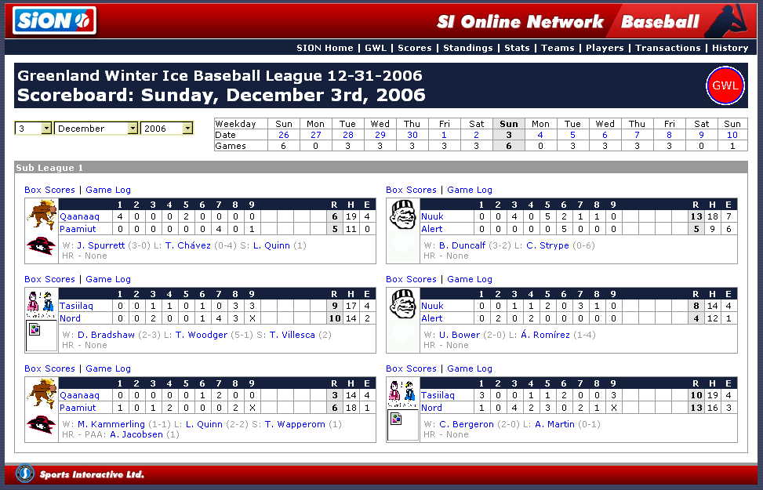Open the year dropdown showing 2006
The width and height of the screenshot is (763, 490).
(167, 129)
